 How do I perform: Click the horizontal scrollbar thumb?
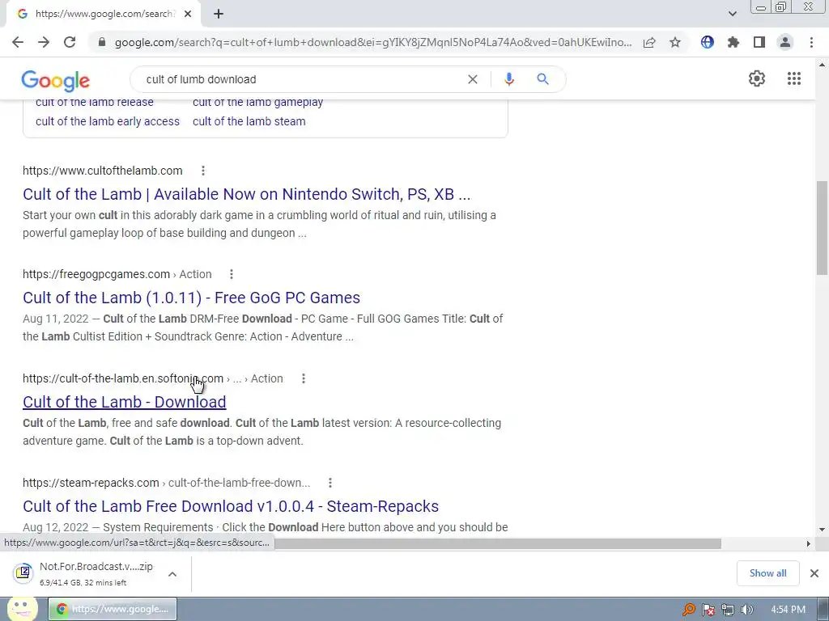[498, 543]
